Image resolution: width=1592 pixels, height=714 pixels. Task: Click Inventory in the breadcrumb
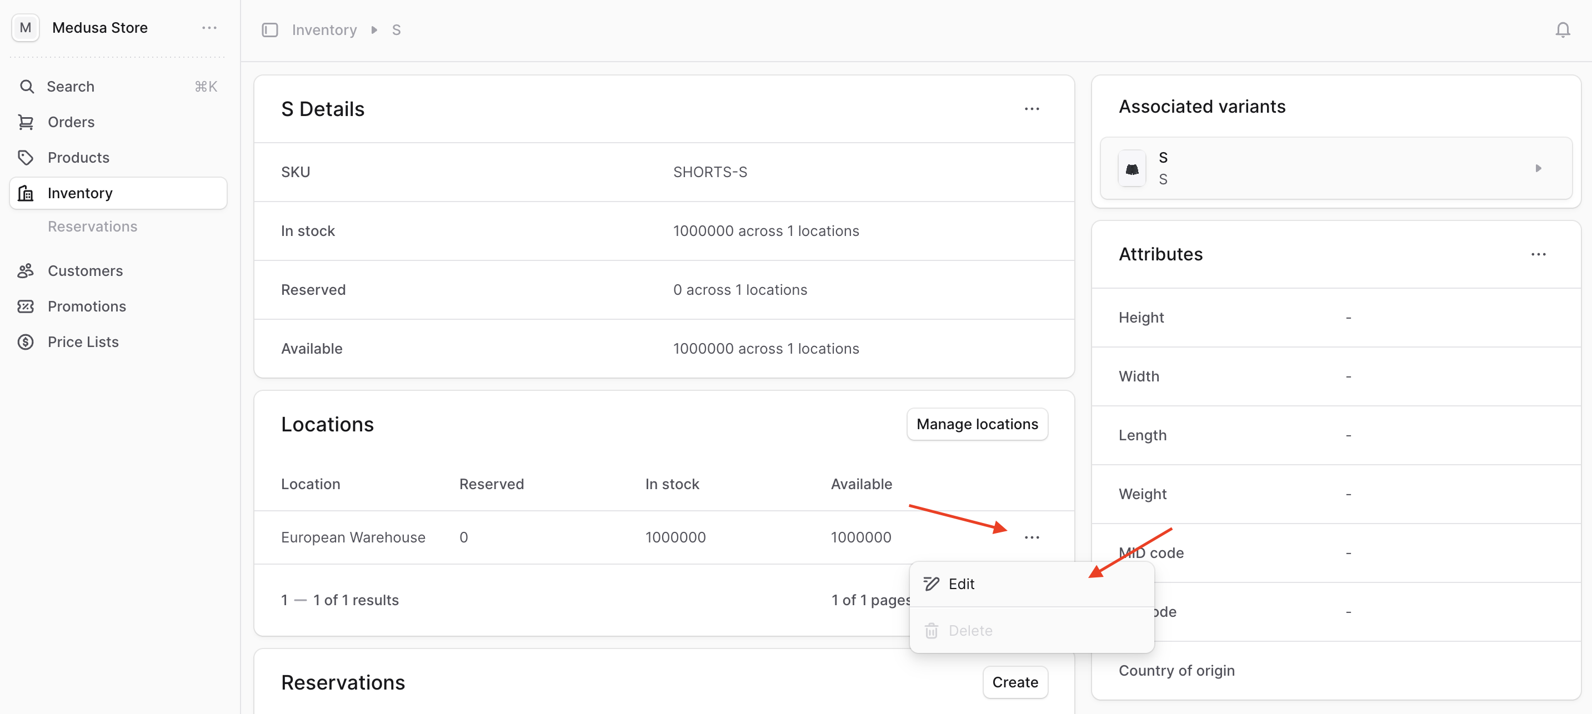tap(324, 29)
